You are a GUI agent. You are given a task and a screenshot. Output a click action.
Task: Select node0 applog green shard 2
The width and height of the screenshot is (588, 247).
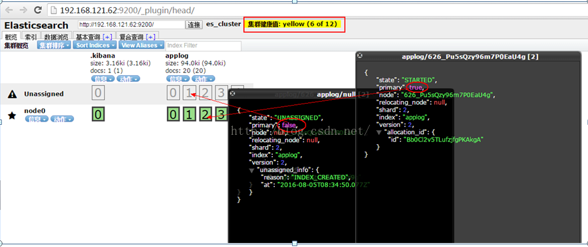pos(206,114)
